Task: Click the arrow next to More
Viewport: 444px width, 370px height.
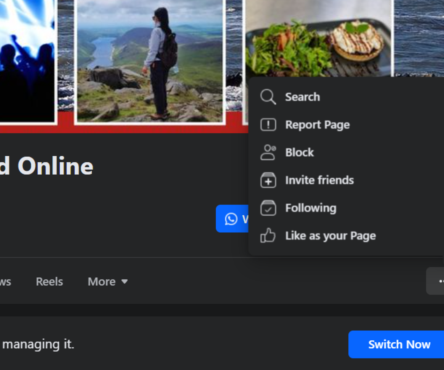Action: coord(125,281)
